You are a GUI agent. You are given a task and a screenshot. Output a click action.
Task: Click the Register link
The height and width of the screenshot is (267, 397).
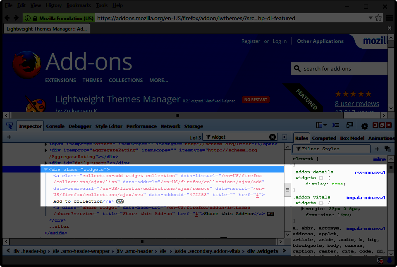click(x=251, y=41)
